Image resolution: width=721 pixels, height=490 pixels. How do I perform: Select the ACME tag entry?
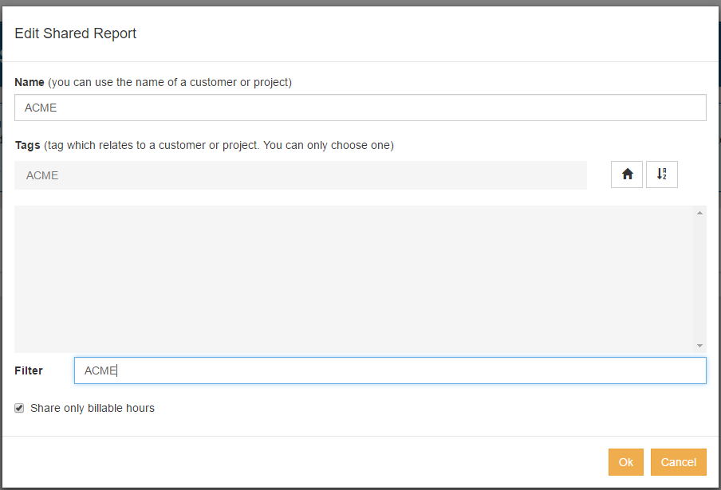[x=300, y=175]
